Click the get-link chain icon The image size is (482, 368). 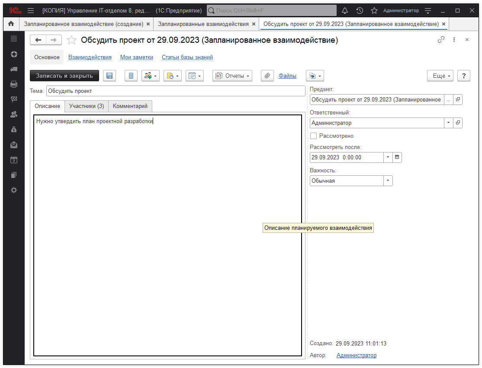[441, 40]
